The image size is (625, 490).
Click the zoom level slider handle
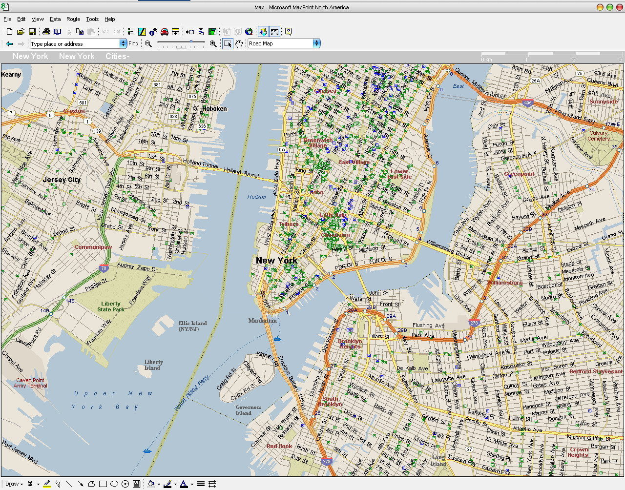coord(191,42)
